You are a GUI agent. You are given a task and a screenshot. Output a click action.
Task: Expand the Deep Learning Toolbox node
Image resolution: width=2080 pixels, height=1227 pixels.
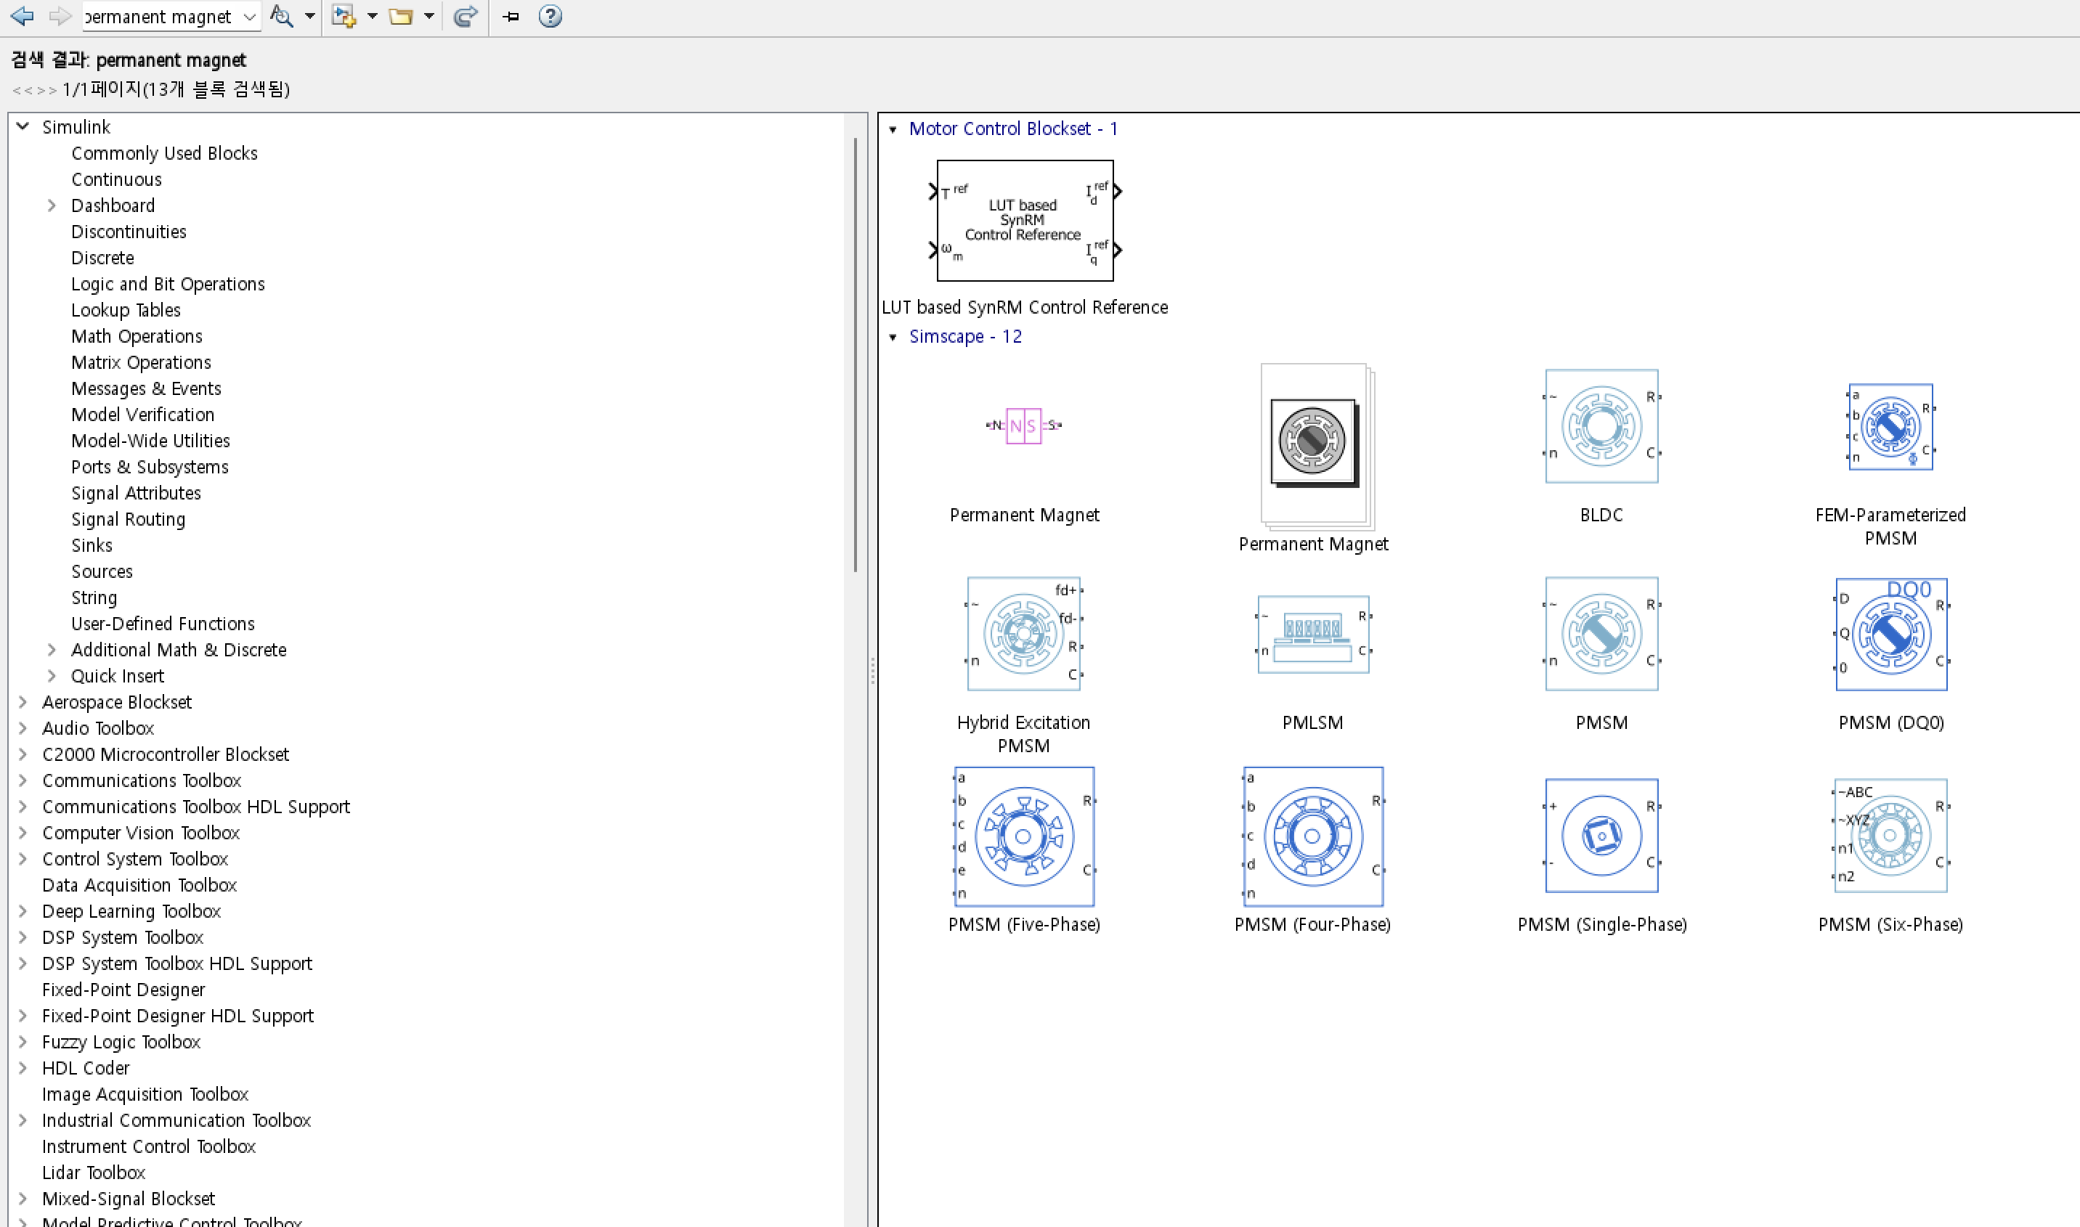coord(23,911)
